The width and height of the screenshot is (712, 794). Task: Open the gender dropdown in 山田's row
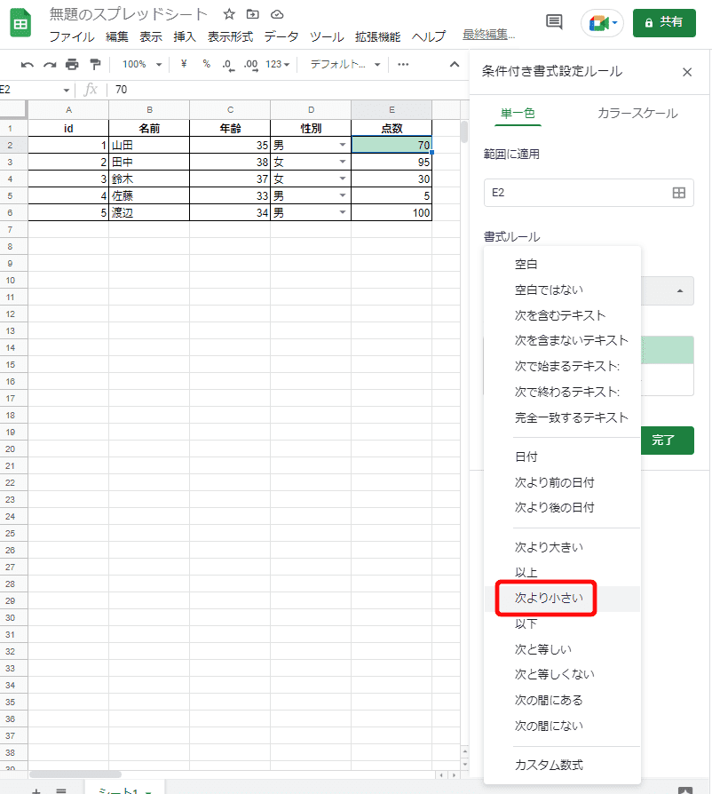tap(344, 145)
